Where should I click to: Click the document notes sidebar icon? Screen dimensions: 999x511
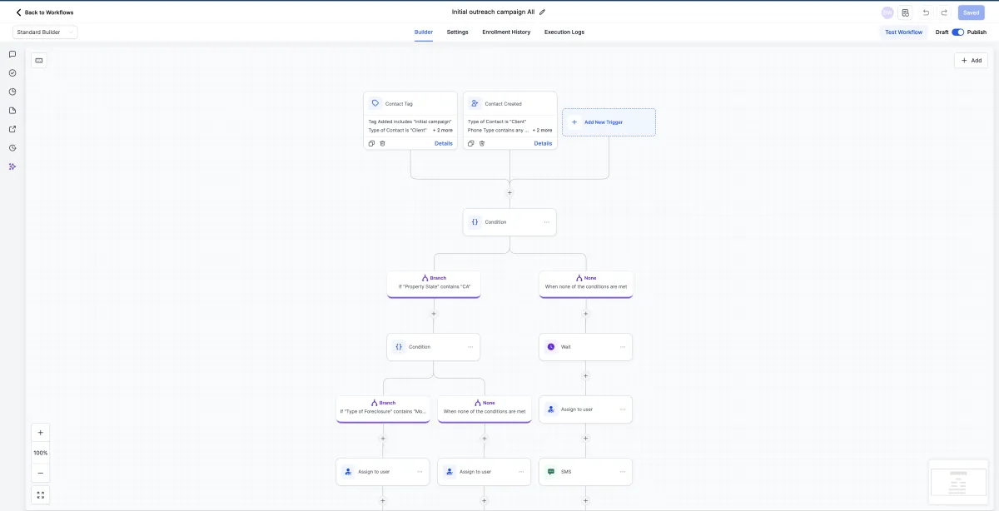(x=12, y=111)
